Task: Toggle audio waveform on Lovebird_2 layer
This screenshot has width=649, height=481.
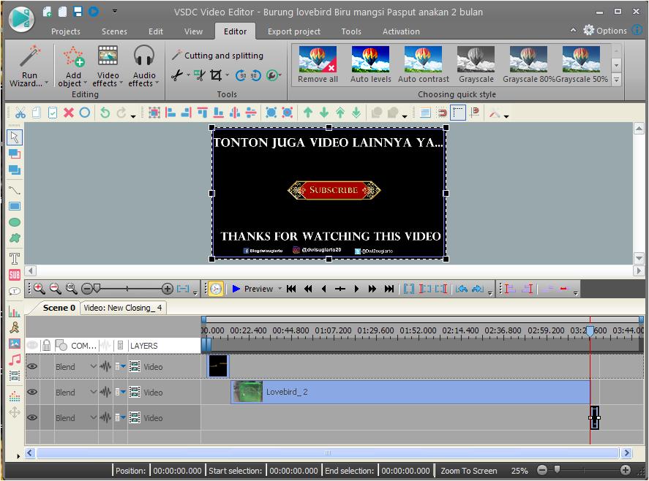Action: tap(105, 392)
